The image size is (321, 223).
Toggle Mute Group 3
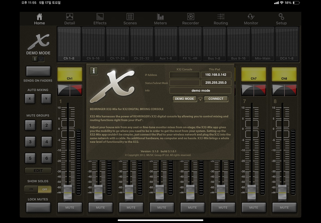tap(30, 142)
